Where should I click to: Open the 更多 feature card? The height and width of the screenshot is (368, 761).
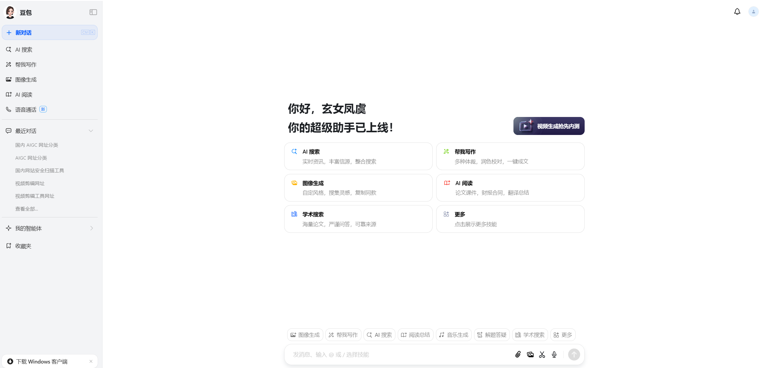510,219
